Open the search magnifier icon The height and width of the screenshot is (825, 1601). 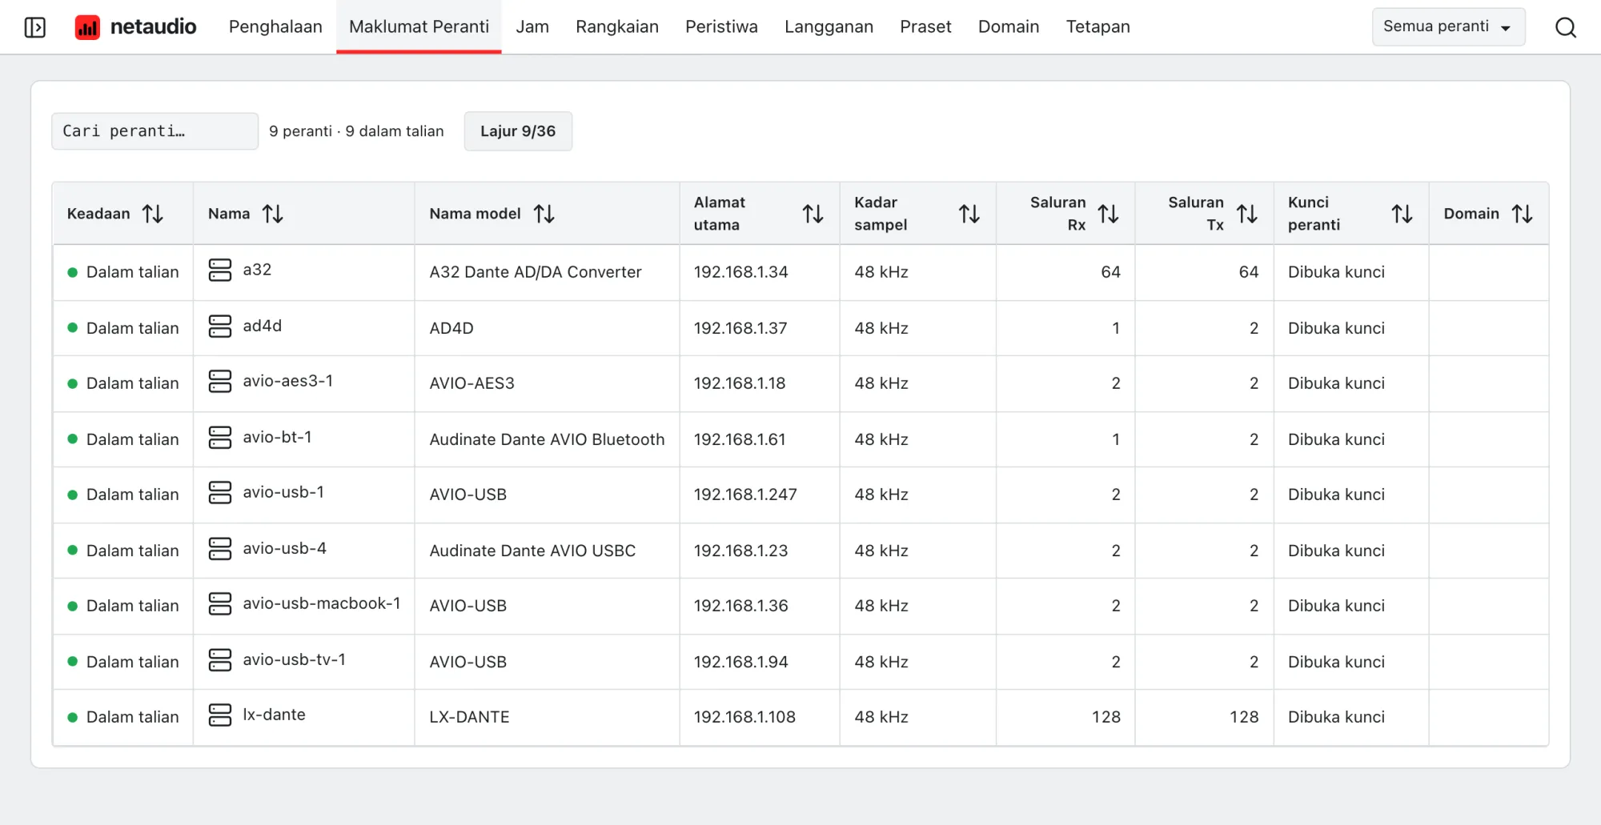point(1566,27)
